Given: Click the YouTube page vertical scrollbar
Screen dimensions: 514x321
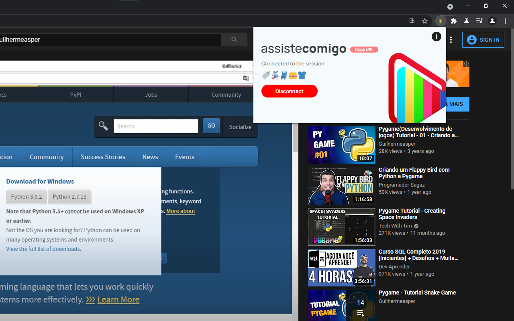Looking at the screenshot, I should (512, 108).
